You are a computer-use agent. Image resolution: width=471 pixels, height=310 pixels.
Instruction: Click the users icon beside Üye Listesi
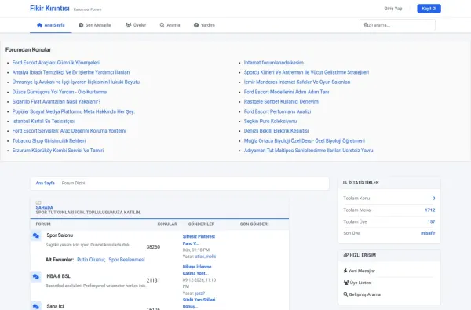pos(345,283)
